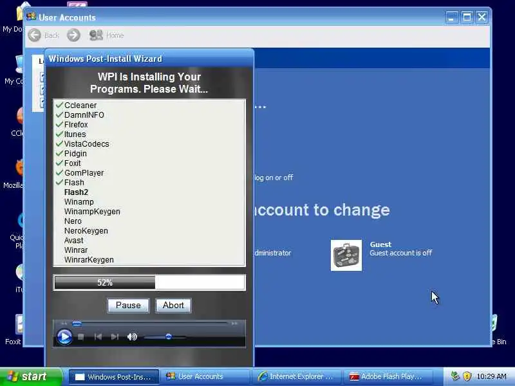Mute the media player speaker icon
The image size is (515, 386).
(132, 336)
